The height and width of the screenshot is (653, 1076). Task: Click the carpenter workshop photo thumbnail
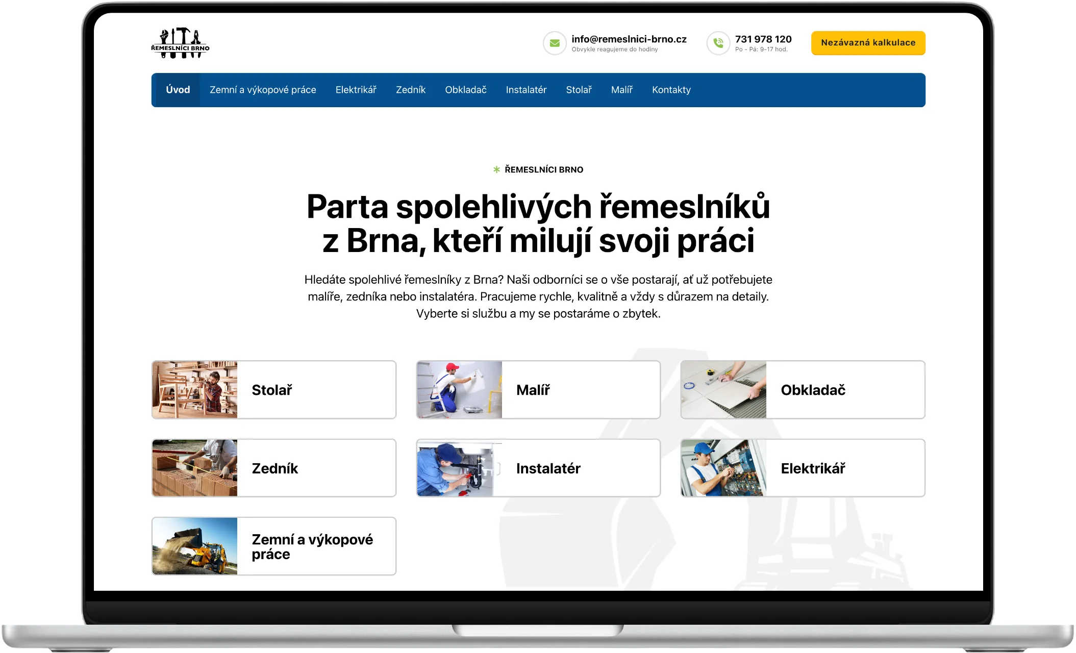195,390
